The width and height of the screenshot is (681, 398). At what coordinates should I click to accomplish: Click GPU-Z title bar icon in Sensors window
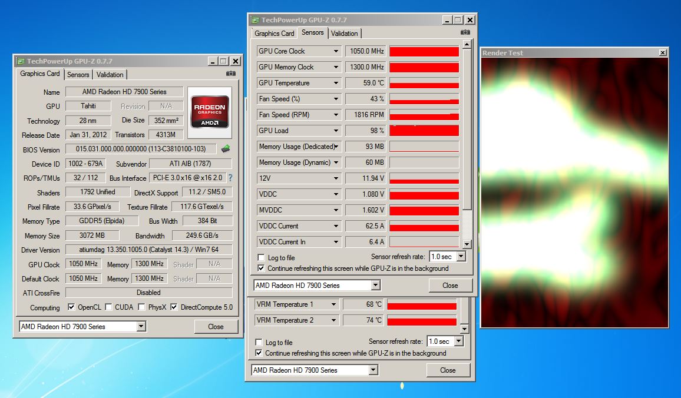point(254,20)
